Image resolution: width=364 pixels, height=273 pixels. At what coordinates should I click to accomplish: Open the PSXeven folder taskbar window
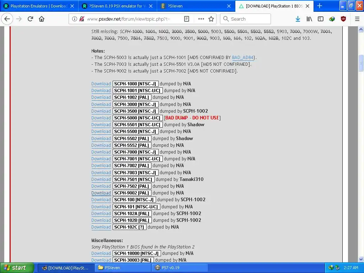(x=123, y=268)
